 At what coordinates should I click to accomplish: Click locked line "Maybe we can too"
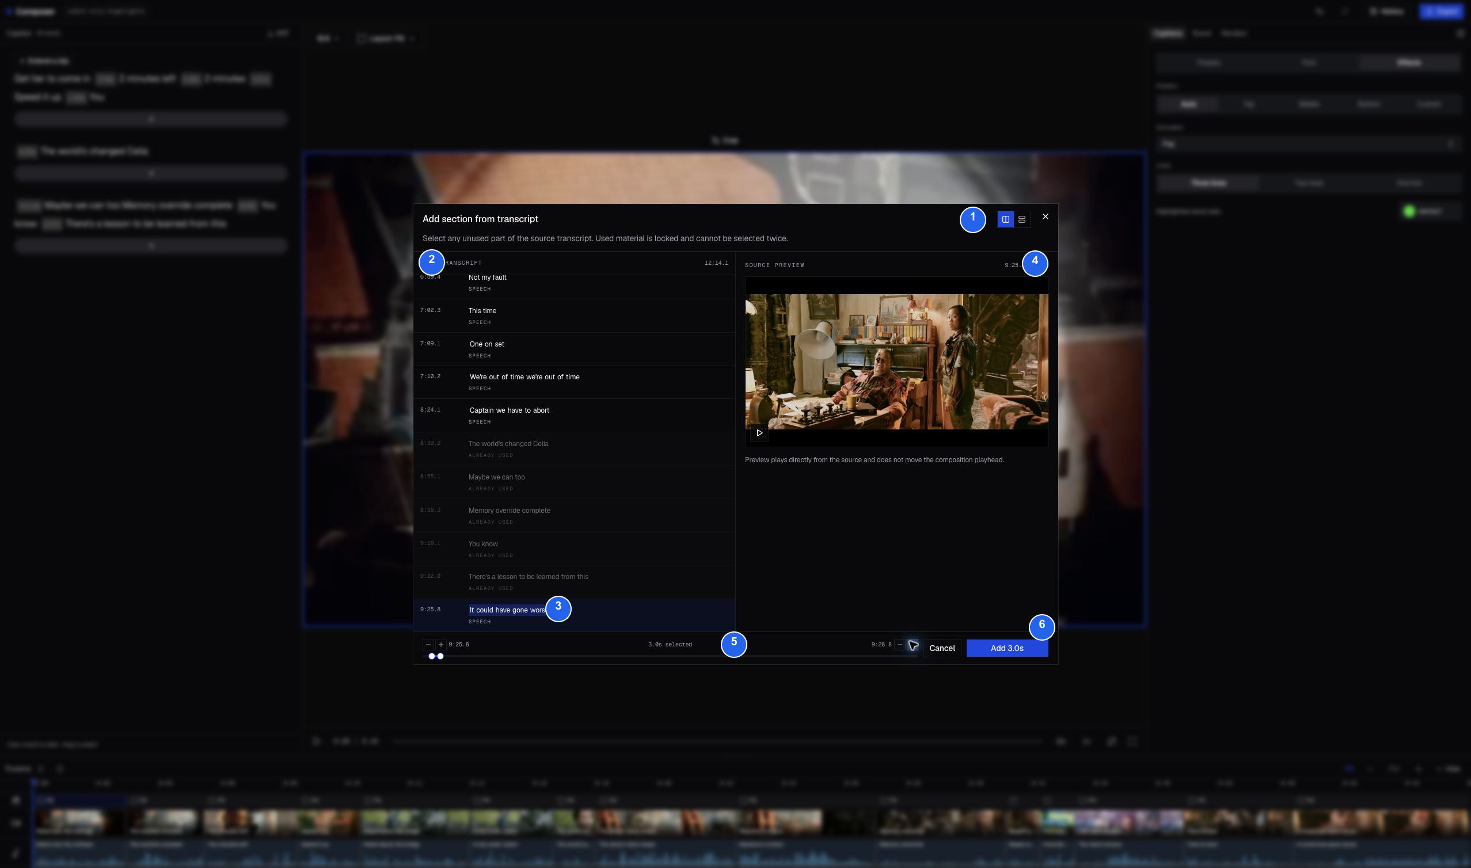coord(574,482)
